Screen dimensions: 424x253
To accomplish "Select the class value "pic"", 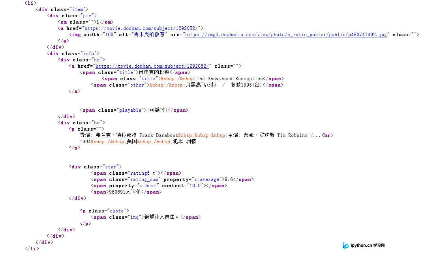I will (x=87, y=16).
